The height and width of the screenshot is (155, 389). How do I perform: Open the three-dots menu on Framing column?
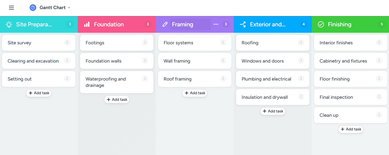coord(216,24)
